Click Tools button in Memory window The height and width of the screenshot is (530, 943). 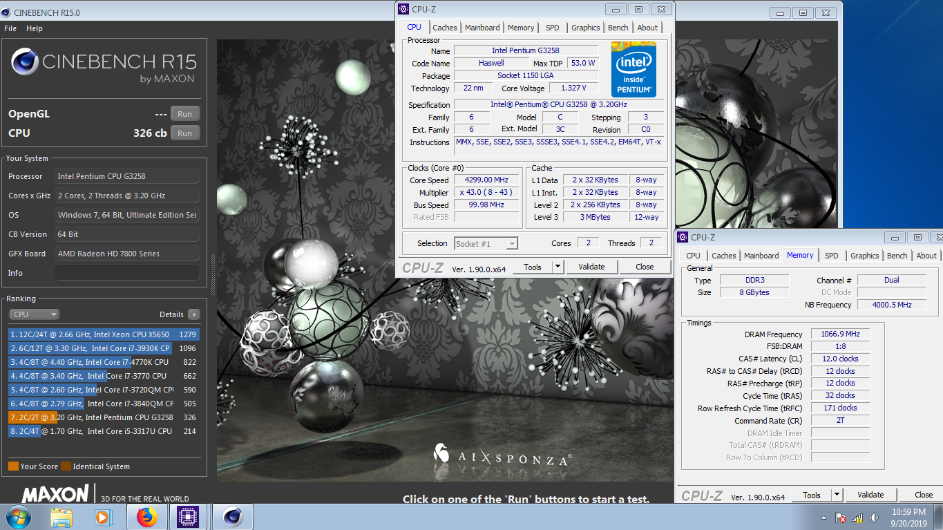pyautogui.click(x=812, y=495)
